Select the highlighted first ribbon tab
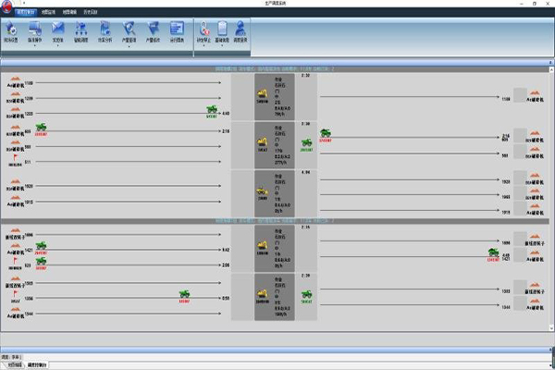The width and height of the screenshot is (555, 370). (x=26, y=12)
